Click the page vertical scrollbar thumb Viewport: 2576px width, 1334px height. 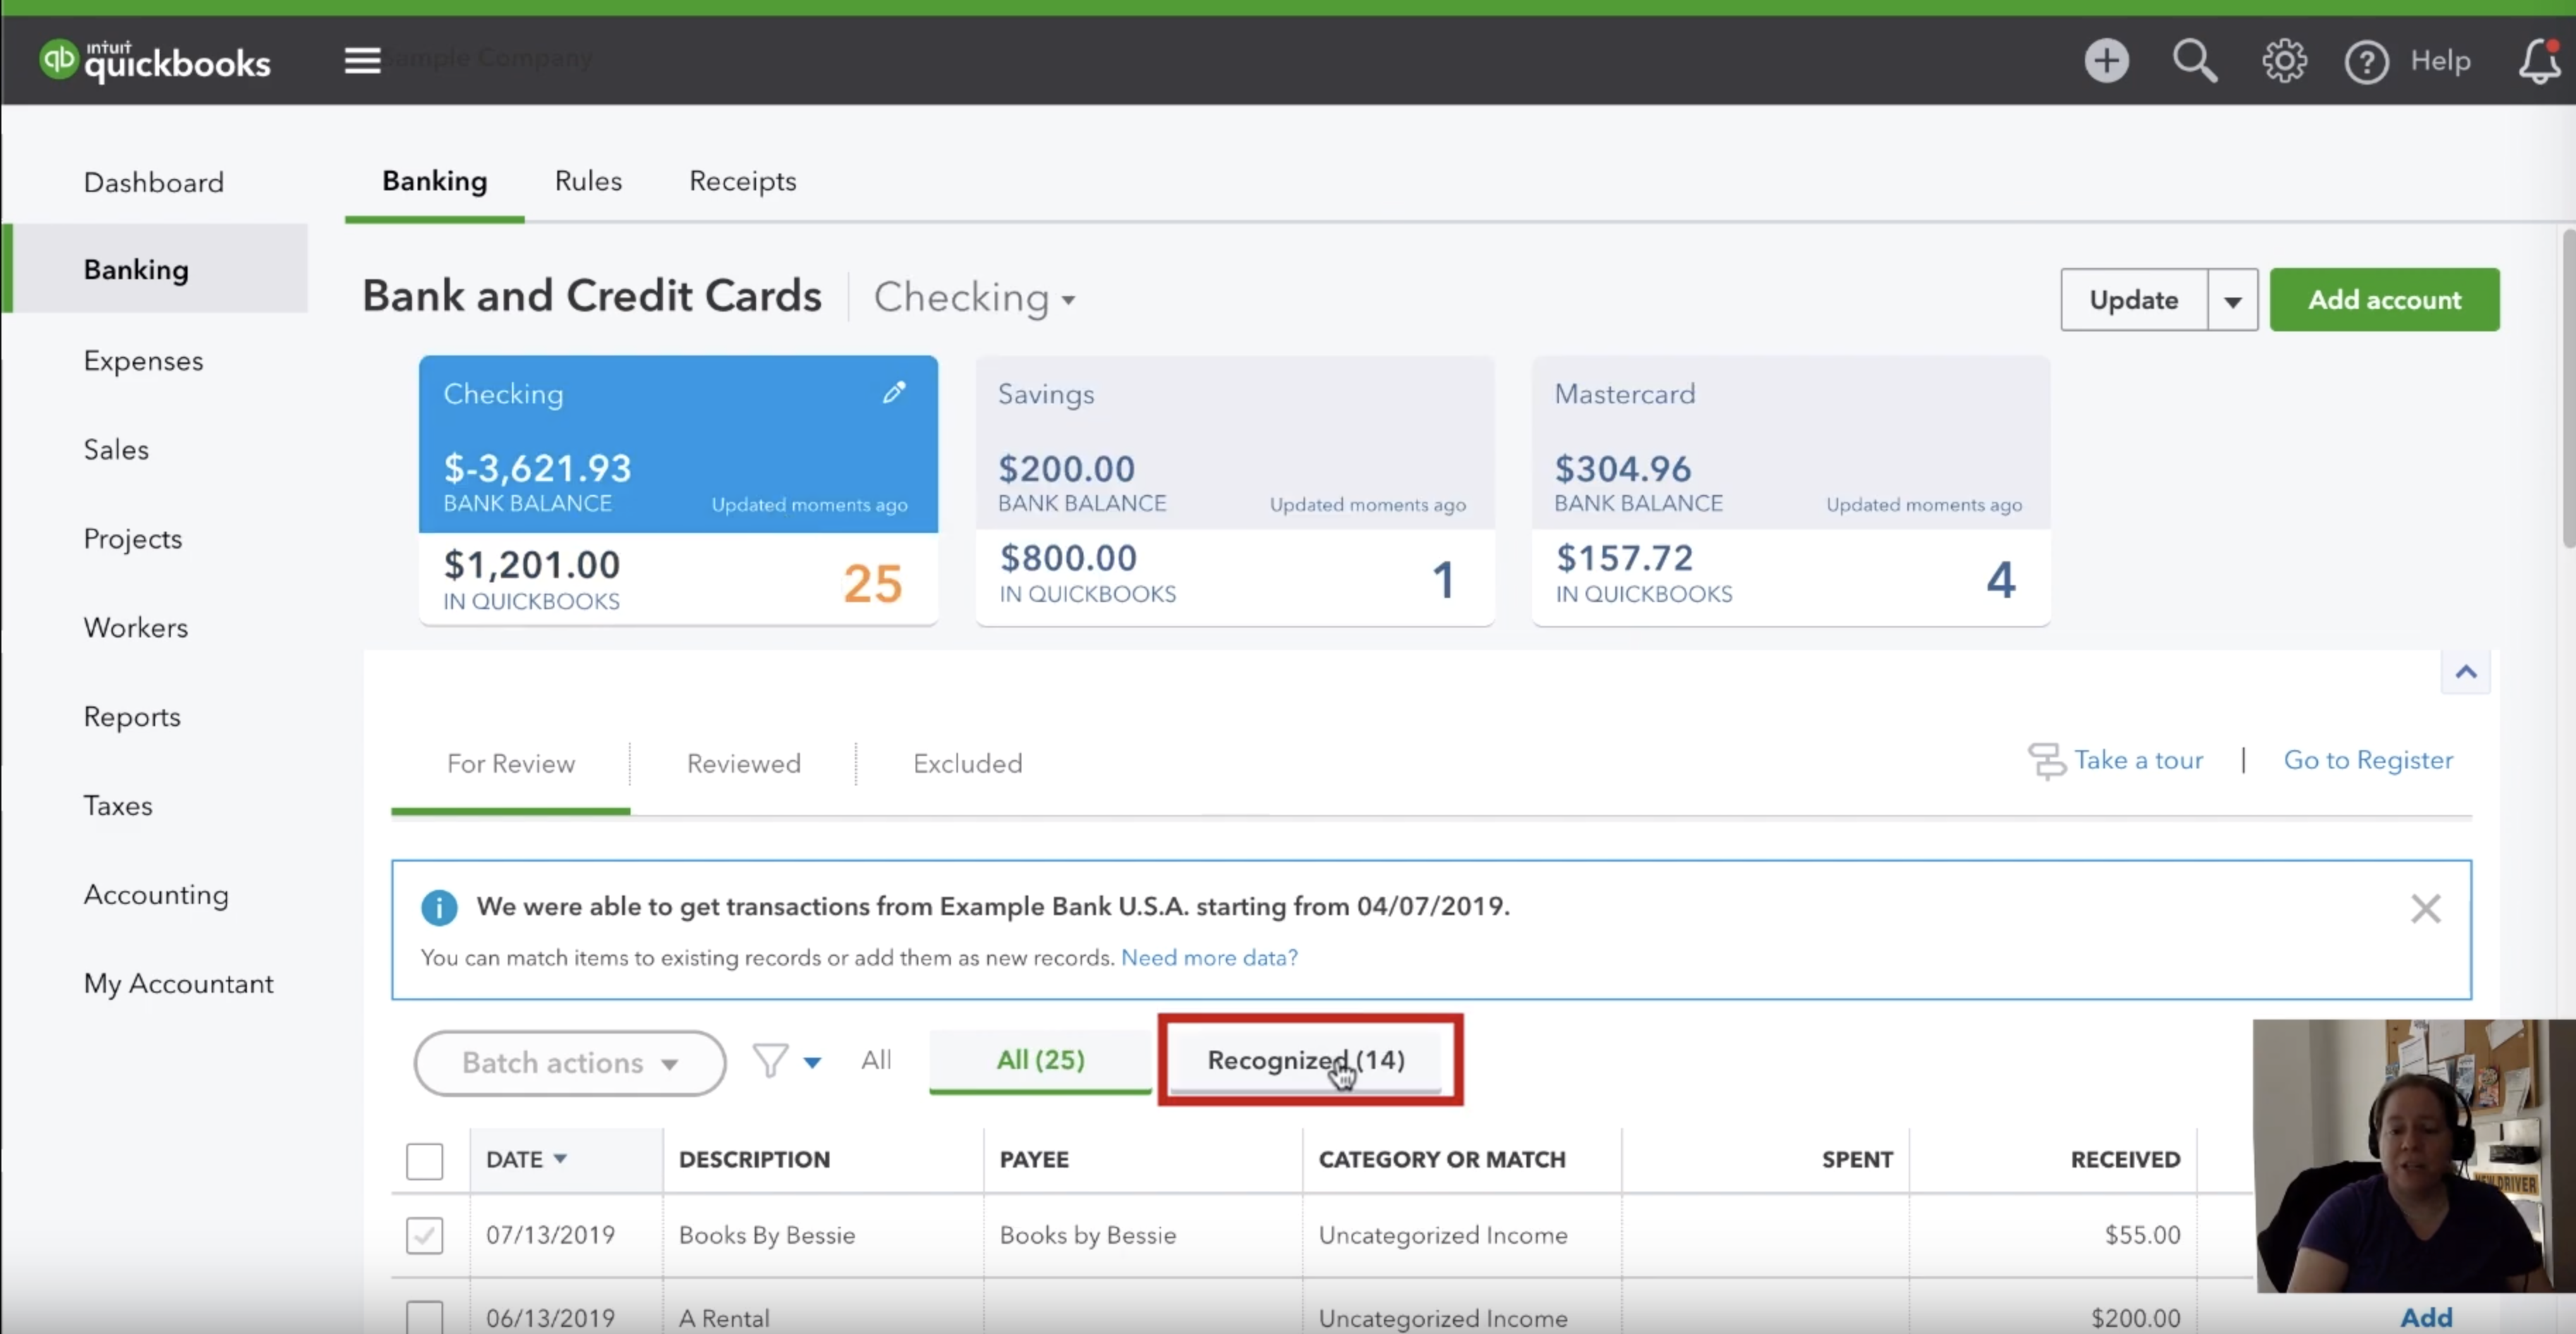tap(2568, 388)
